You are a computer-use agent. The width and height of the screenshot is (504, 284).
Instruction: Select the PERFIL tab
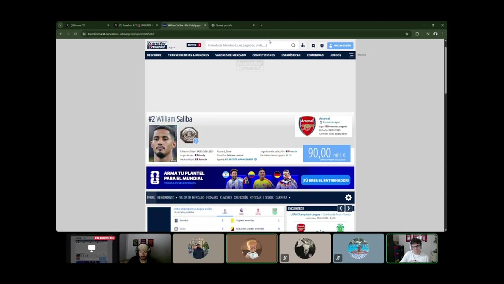pos(151,198)
